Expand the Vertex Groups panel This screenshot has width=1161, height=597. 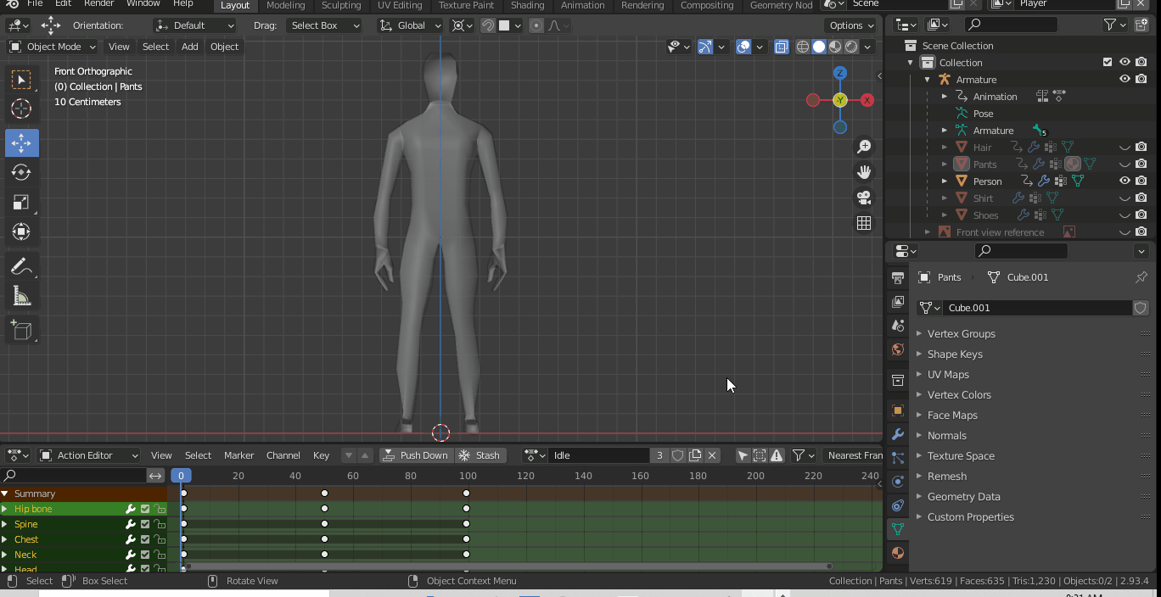pyautogui.click(x=961, y=333)
